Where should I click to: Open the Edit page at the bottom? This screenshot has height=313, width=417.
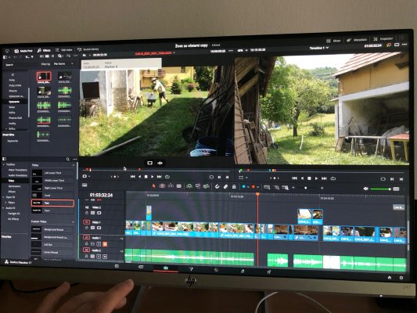pyautogui.click(x=165, y=268)
